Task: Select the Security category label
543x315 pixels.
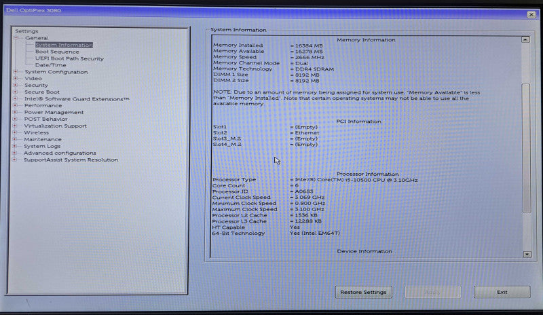Action: click(36, 85)
